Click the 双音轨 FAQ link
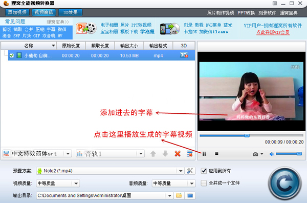This screenshot has width=307, height=203. [x=49, y=36]
